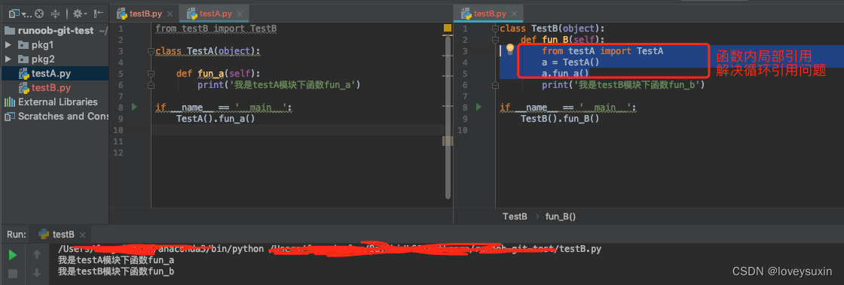
Task: Open the project panel gear settings
Action: [x=79, y=14]
